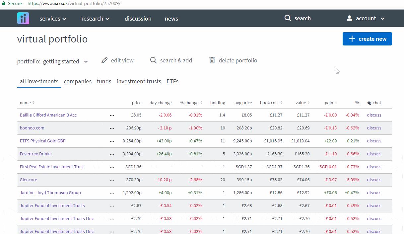The height and width of the screenshot is (234, 404).
Task: Open the three-dot menu for First Real Estate Investment Trust
Action: coord(112,167)
